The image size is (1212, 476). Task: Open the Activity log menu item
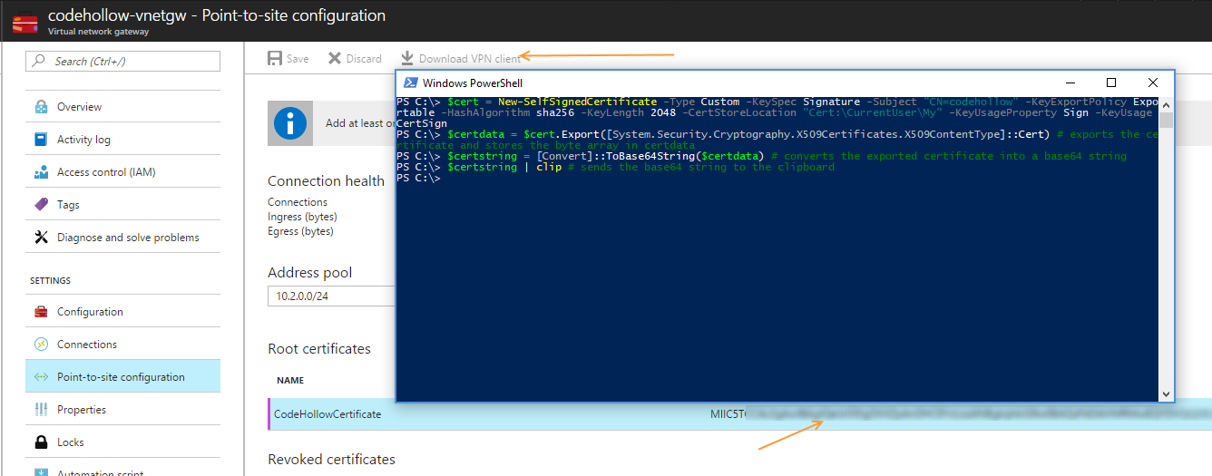pos(122,140)
